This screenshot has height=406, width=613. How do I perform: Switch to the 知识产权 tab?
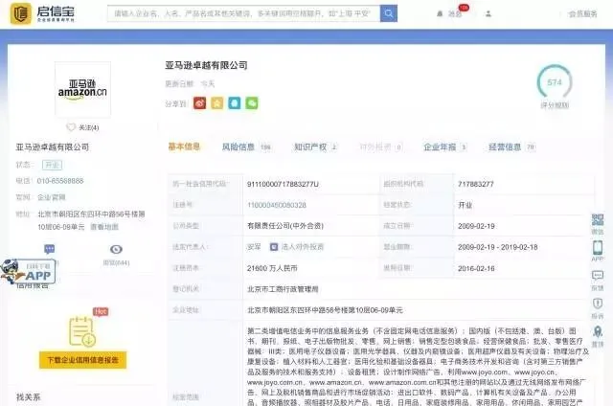point(310,147)
